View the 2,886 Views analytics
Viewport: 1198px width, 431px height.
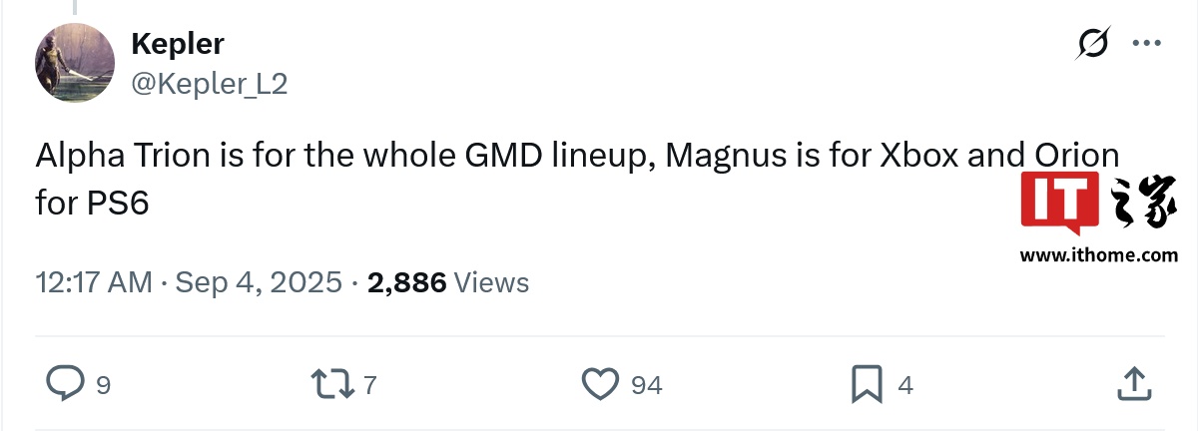click(448, 283)
